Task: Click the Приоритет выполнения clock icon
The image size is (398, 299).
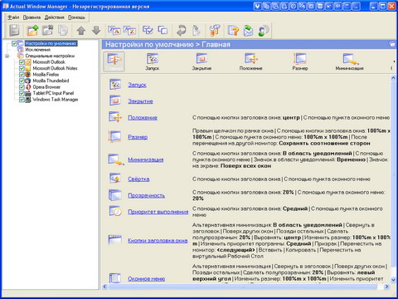Action: pos(115,211)
